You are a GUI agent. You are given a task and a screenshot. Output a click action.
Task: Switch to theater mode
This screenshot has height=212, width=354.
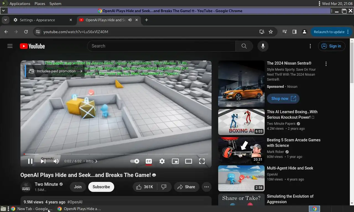189,161
